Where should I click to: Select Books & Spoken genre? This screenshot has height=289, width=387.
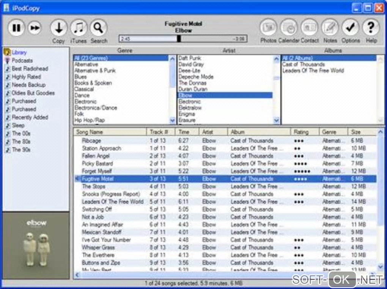point(93,83)
